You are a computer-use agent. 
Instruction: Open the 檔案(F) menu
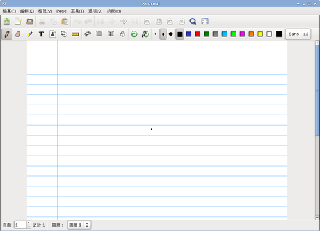(10, 11)
